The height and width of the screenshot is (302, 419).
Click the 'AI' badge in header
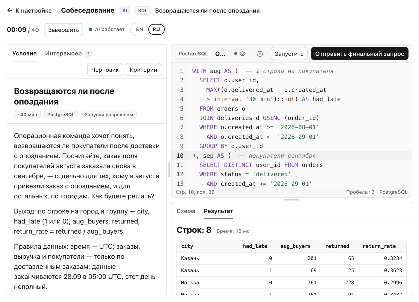click(x=125, y=10)
